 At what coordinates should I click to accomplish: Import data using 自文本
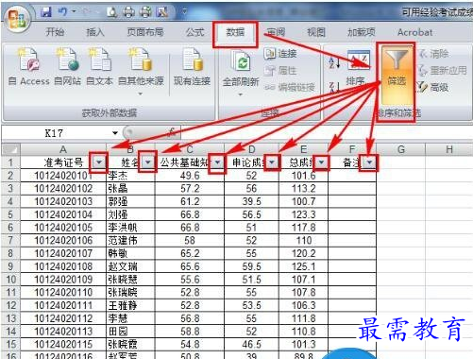point(99,67)
